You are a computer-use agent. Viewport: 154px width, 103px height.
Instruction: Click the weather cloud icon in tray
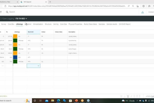123,101
